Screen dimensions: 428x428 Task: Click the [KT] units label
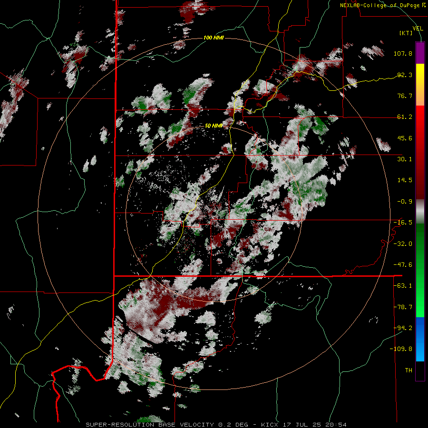pyautogui.click(x=406, y=33)
